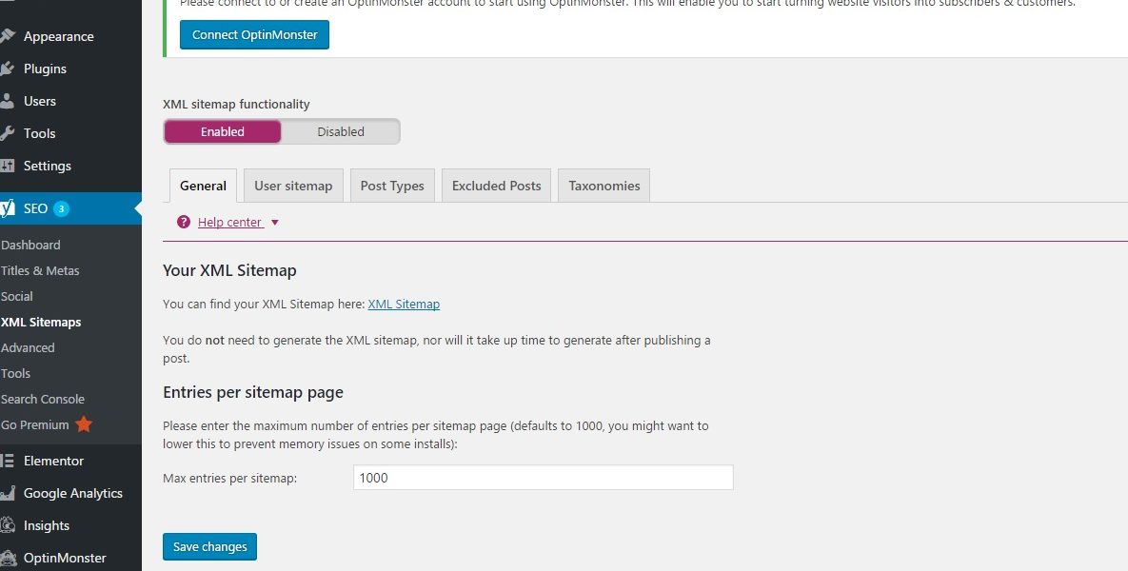Open the Plugins menu

[x=45, y=69]
